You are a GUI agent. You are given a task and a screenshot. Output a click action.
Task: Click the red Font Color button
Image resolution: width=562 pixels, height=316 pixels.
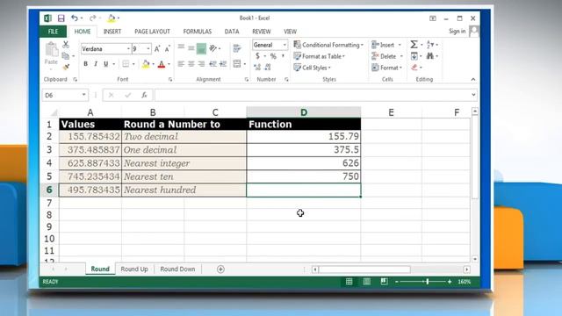pos(162,64)
